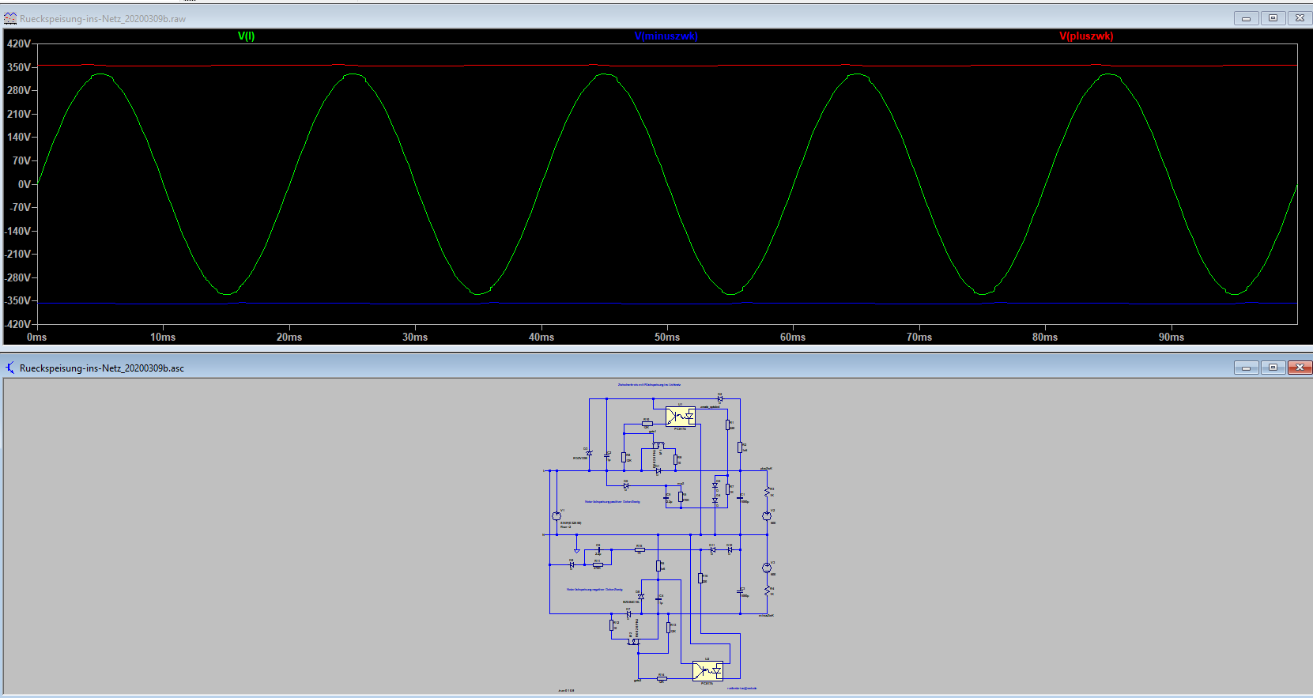This screenshot has height=698, width=1313.
Task: Select MOSFET M1 in the upper branch
Action: coord(658,446)
